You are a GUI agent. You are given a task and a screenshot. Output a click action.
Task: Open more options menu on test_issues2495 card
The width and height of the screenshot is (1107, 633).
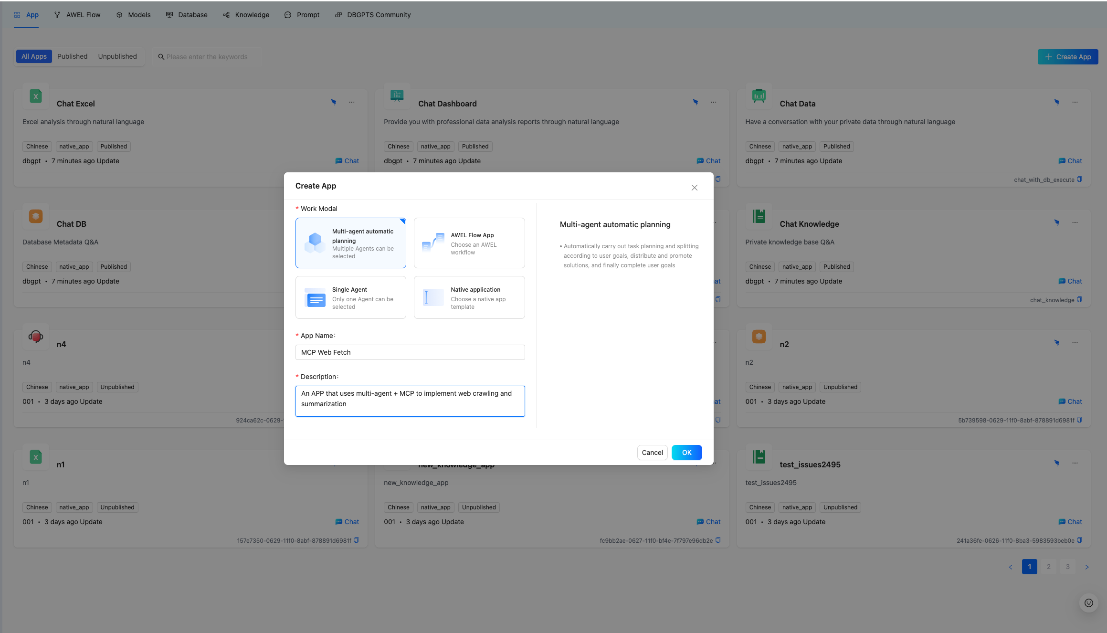point(1075,463)
